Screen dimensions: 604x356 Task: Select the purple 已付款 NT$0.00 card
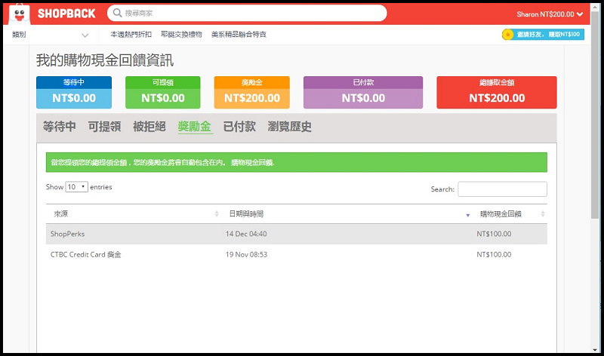click(363, 92)
